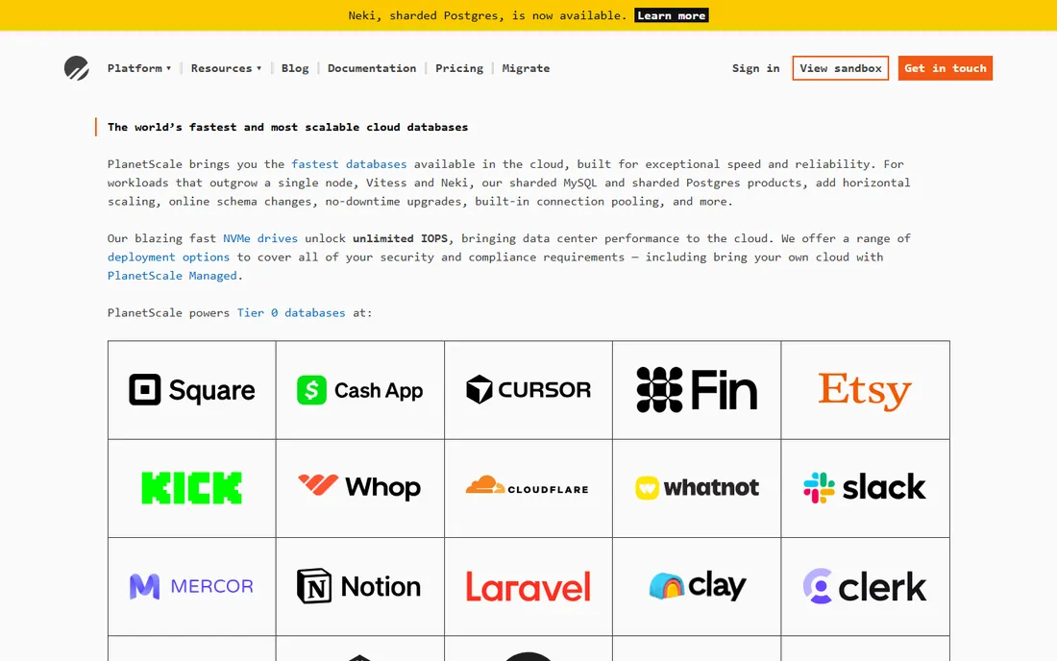Open the Platform dropdown menu
This screenshot has height=661, width=1057.
[139, 68]
